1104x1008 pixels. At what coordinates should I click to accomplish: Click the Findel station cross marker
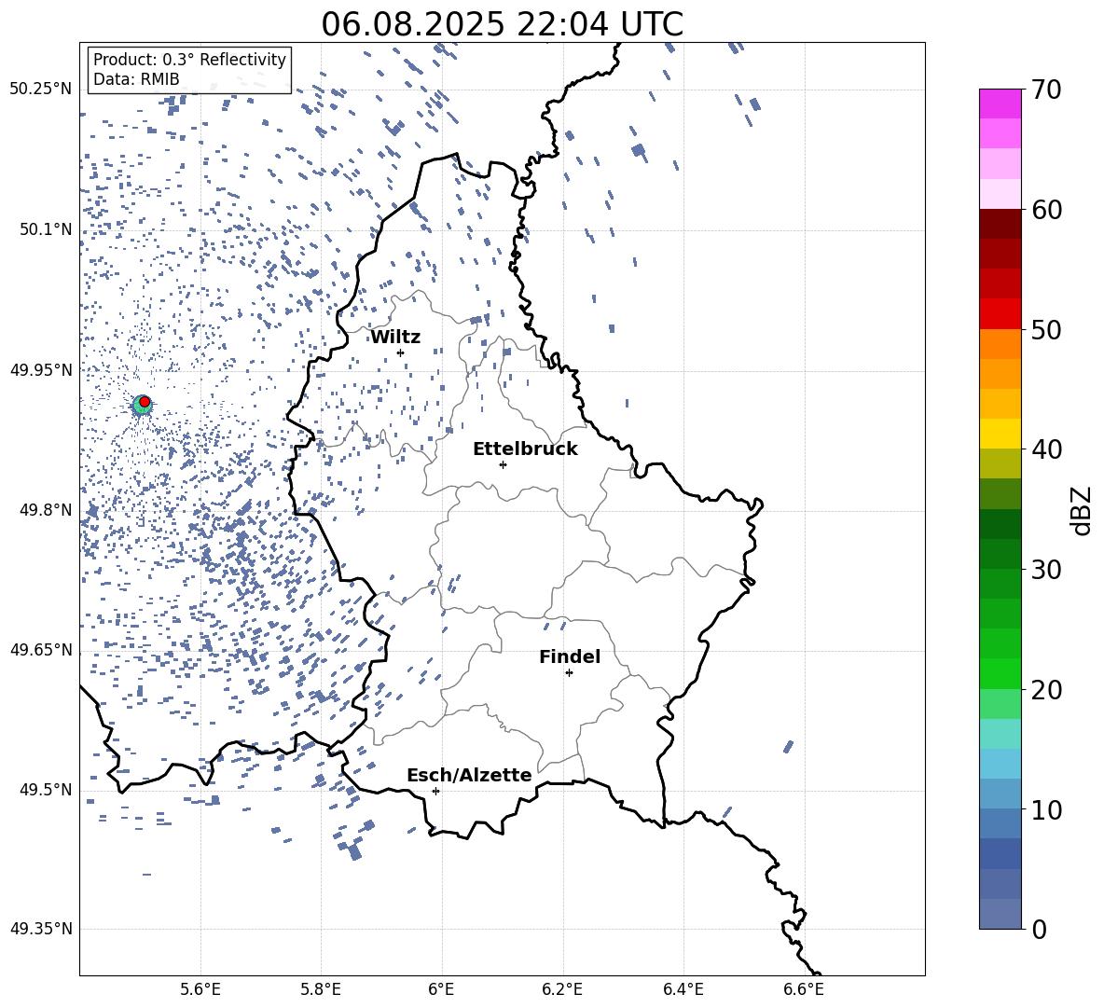pyautogui.click(x=569, y=673)
